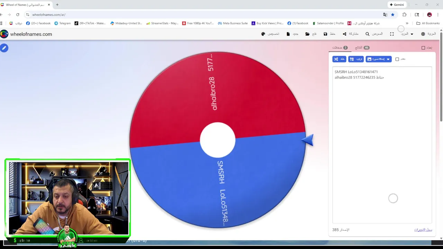443x249 pixels.
Task: Open the Changelog link (سجل التغييرات)
Action: click(x=423, y=230)
